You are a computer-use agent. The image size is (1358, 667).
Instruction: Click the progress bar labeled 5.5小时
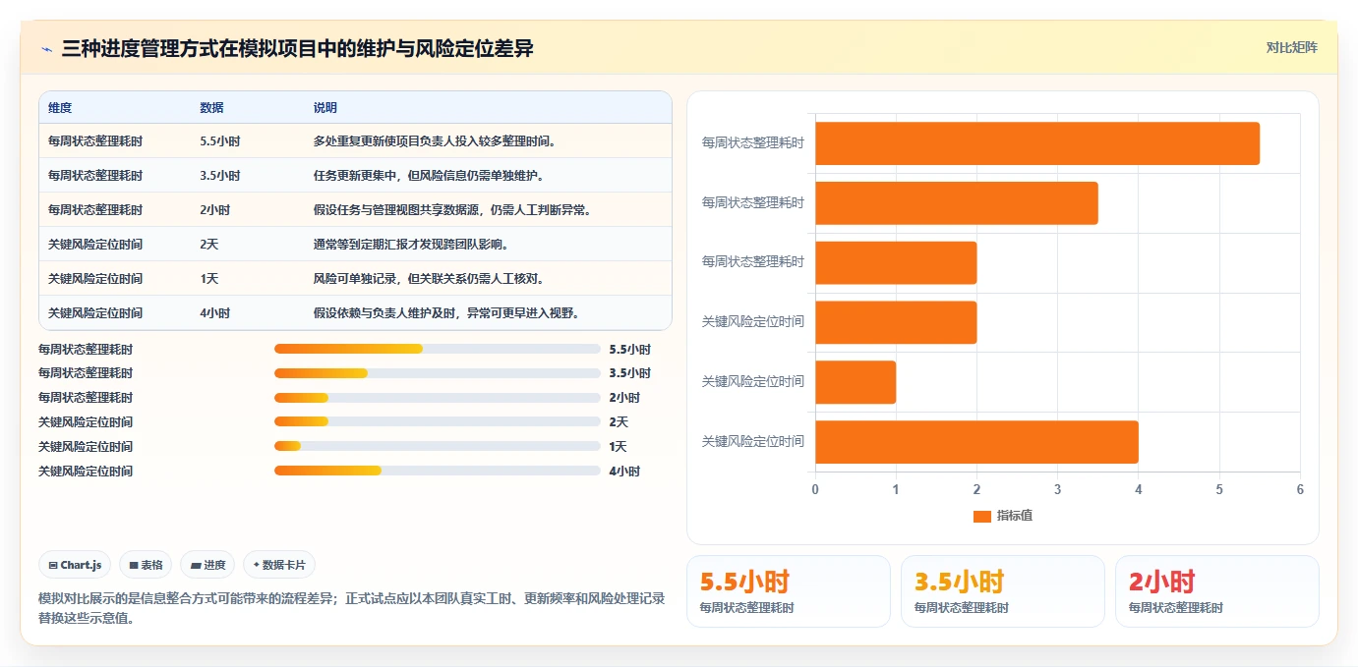(438, 349)
